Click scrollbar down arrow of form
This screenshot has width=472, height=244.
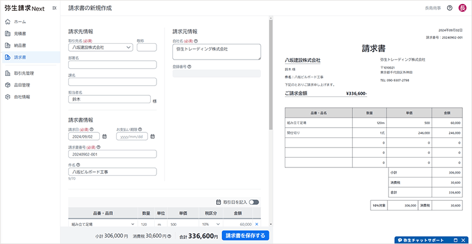[271, 224]
